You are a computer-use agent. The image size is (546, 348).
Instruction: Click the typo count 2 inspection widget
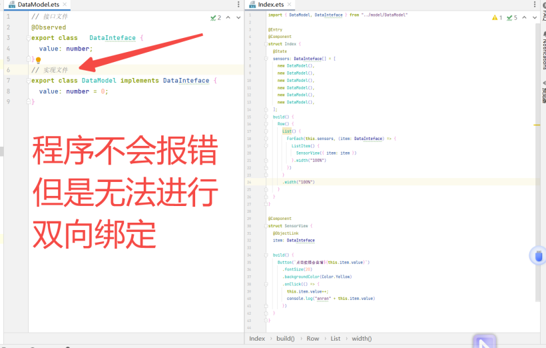tap(216, 17)
